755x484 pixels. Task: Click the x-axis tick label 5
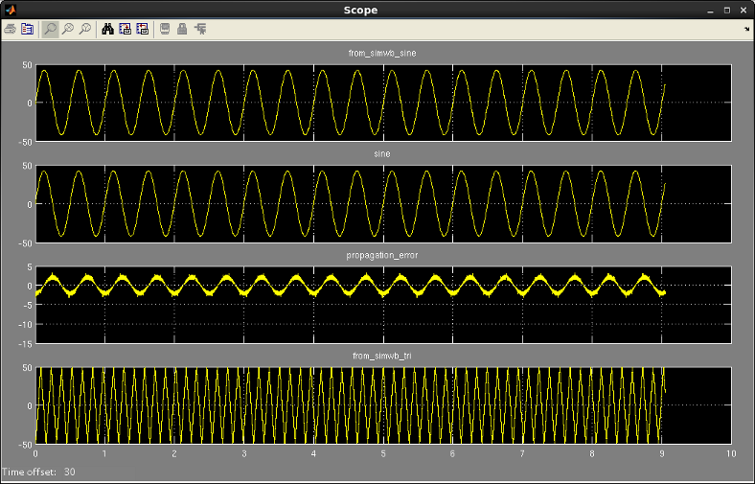383,453
